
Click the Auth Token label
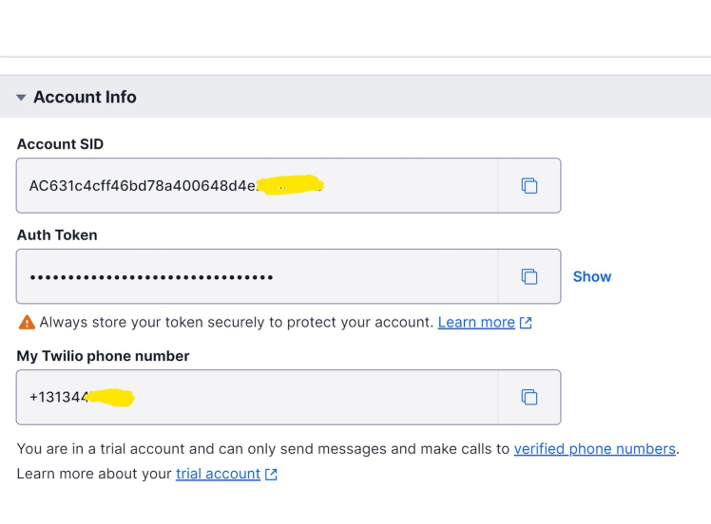coord(57,234)
